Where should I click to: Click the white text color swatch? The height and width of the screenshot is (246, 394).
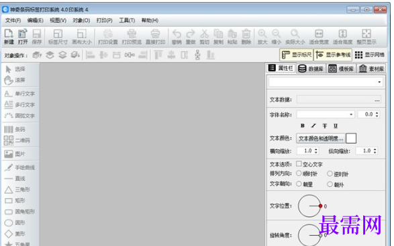351,138
